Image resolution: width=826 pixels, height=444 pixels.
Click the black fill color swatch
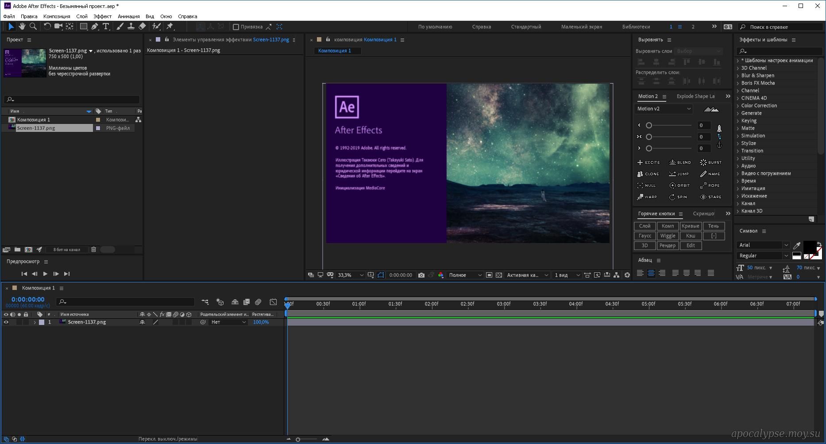810,247
